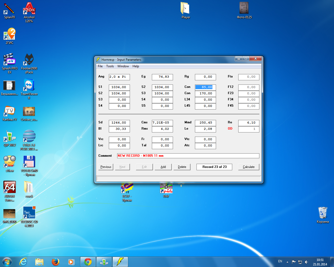
Task: Click the Record 23 of 23 indicator
Action: pyautogui.click(x=214, y=167)
